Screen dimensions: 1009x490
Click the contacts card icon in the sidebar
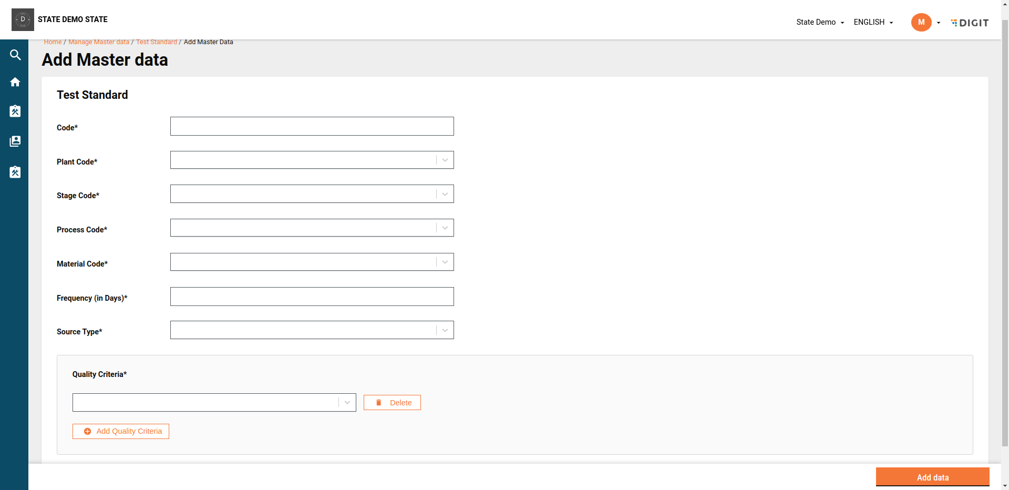pos(15,141)
